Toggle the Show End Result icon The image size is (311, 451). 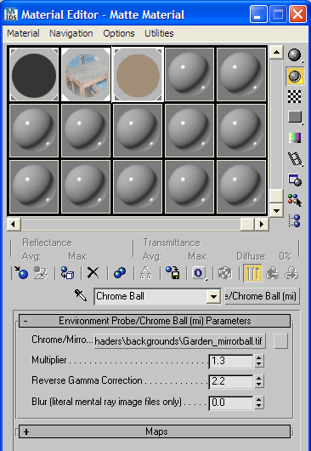click(252, 272)
